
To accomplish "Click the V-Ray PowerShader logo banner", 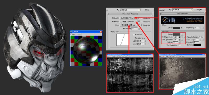I will [x=182, y=20].
